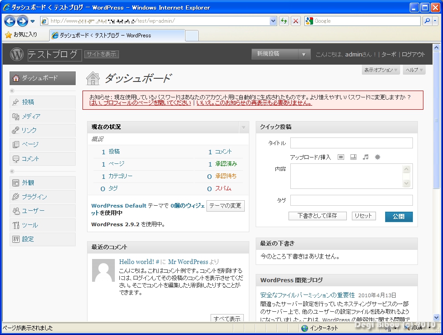The image size is (443, 335).
Task: Refresh the page with the refresh icon
Action: coord(284,21)
